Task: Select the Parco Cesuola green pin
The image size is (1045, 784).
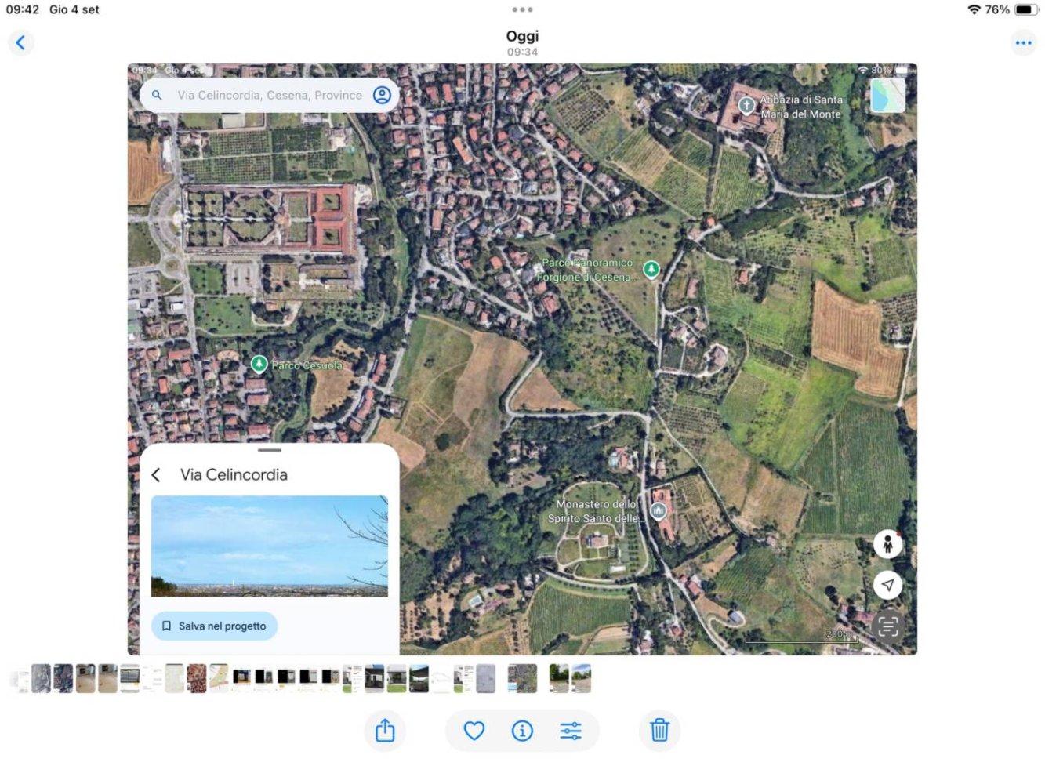Action: pos(259,365)
